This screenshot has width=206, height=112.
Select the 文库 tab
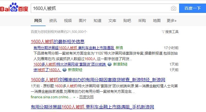click(112, 21)
